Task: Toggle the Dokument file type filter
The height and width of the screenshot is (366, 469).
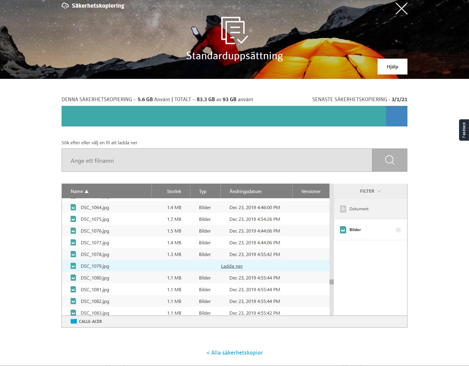Action: [x=359, y=209]
